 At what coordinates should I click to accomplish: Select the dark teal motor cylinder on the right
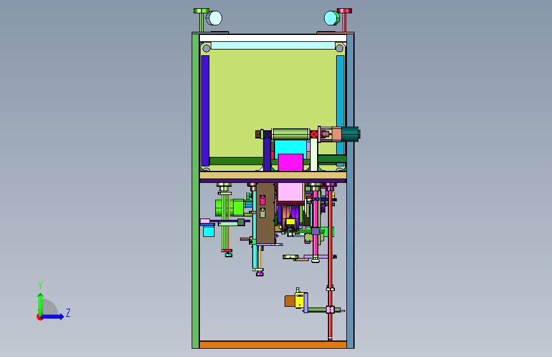click(351, 134)
